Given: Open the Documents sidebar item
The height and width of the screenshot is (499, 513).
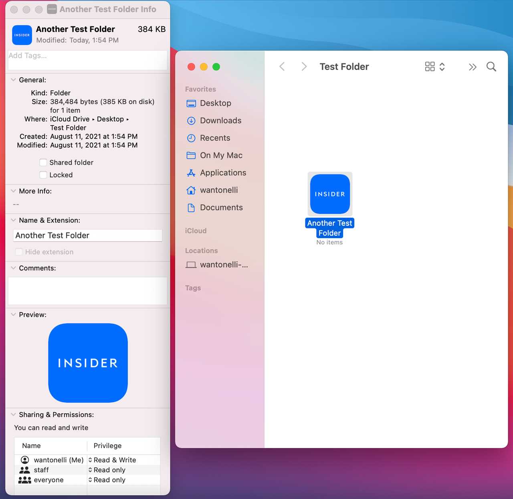Looking at the screenshot, I should point(221,207).
